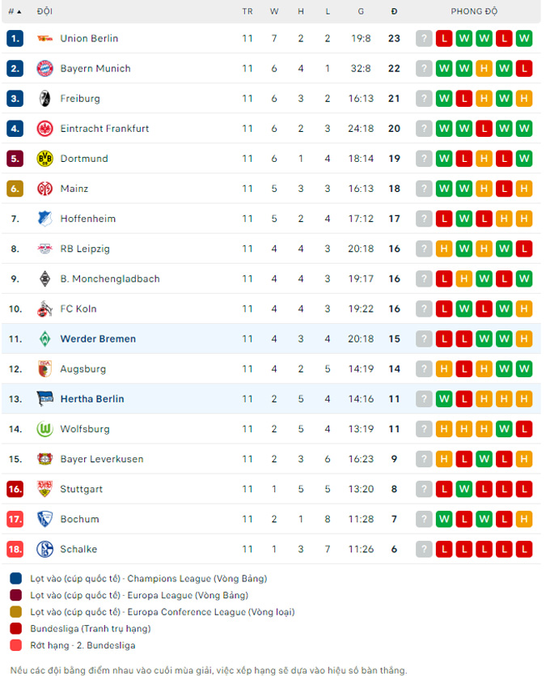Viewport: 550px width, 676px height.
Task: Click the Wolfsburg club crest
Action: (44, 429)
